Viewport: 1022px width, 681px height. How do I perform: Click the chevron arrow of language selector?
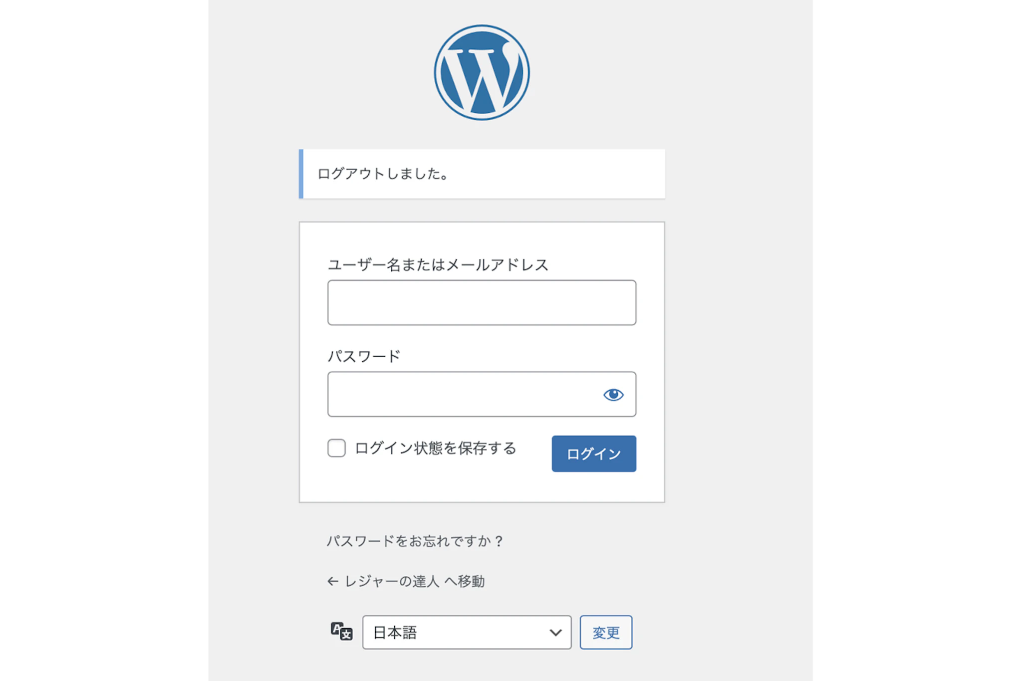[555, 633]
